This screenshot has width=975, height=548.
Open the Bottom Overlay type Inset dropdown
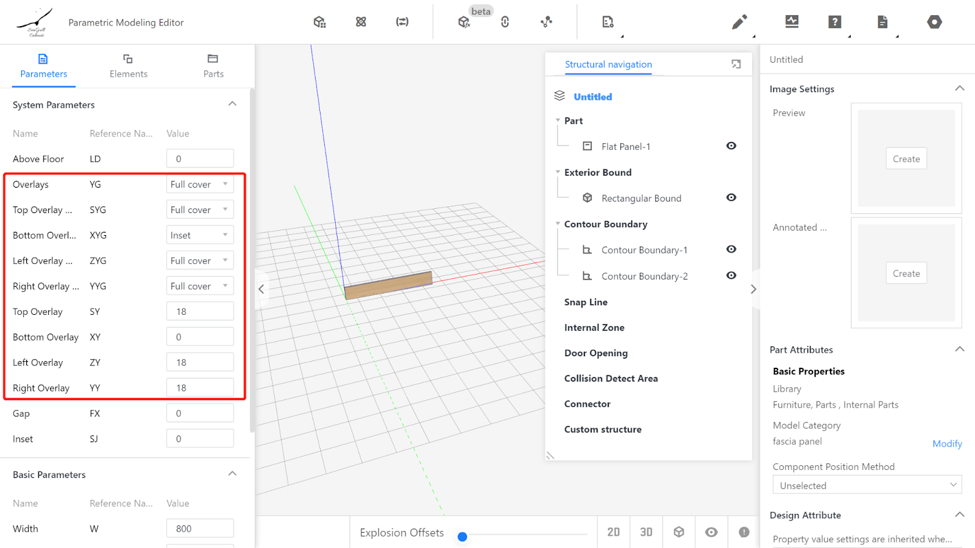coord(200,235)
